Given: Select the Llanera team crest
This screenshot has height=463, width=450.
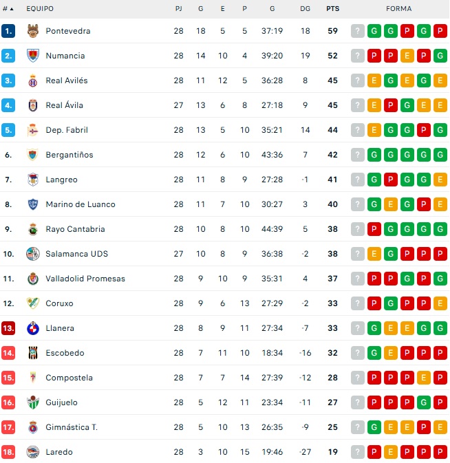Looking at the screenshot, I should [32, 328].
